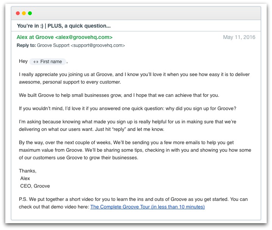Click the May 11, 2016 date

(239, 37)
